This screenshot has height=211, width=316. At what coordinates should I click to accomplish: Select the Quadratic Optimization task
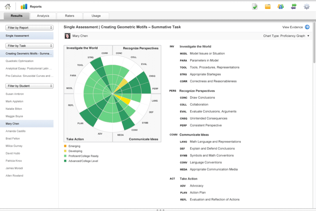point(19,61)
